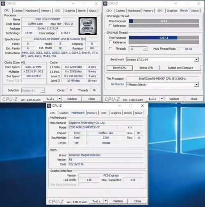Switch to Memory tab in the CPU window
The image size is (205, 207).
coord(46,11)
